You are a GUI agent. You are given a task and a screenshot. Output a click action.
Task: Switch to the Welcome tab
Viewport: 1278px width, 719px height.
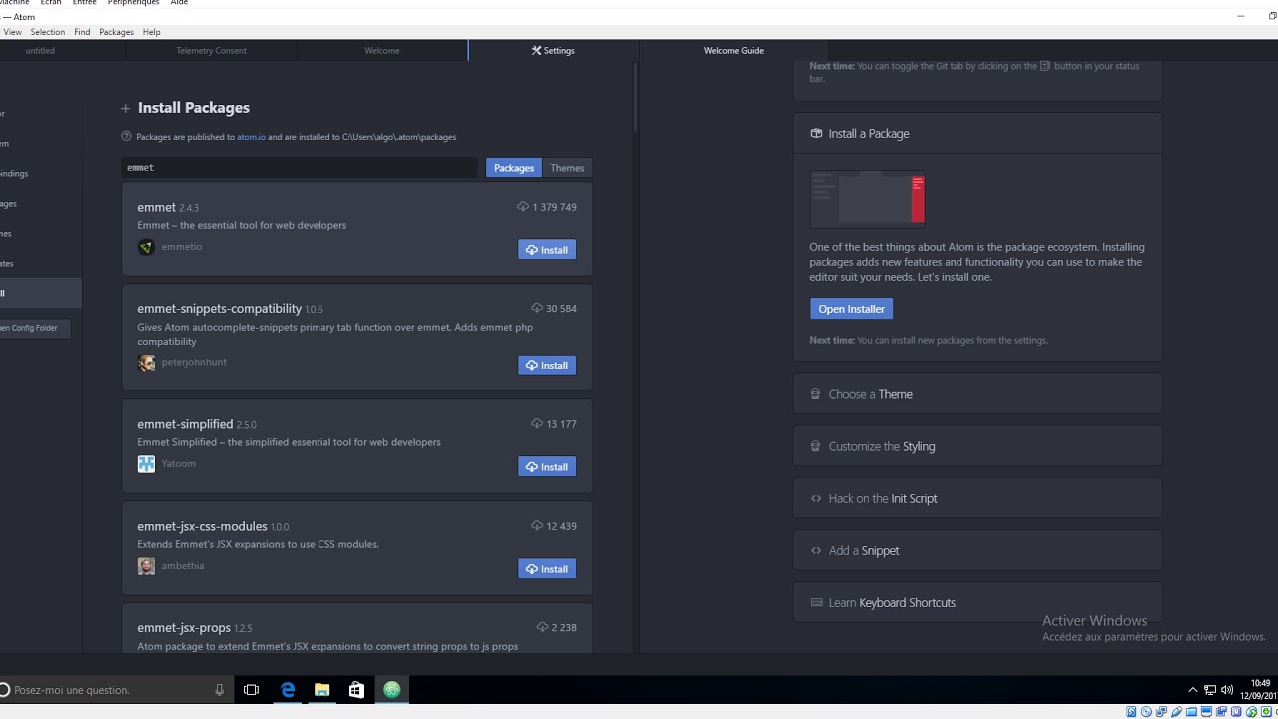[382, 50]
